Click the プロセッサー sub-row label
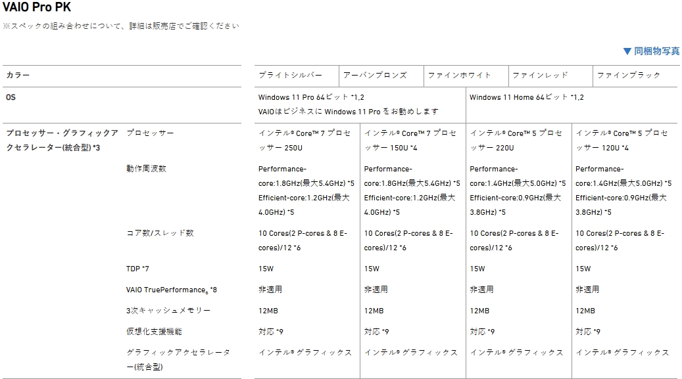 150,133
